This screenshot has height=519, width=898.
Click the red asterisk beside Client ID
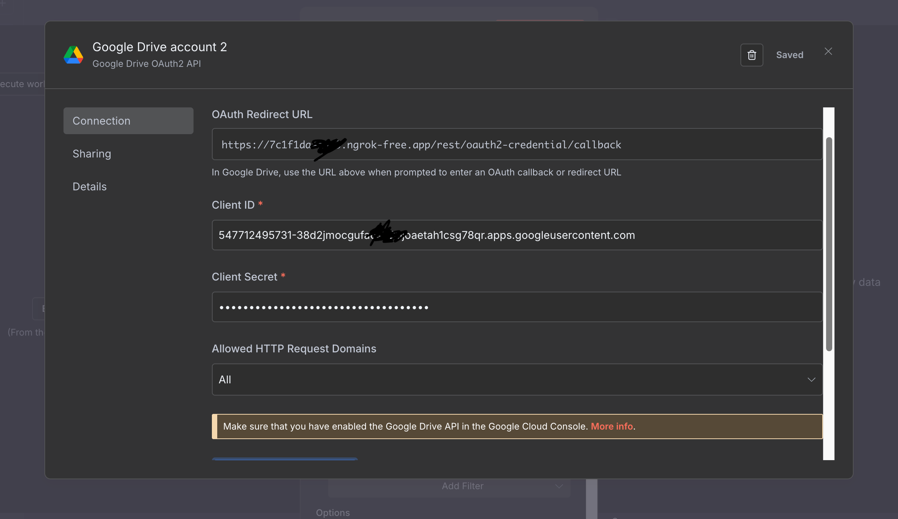pos(260,204)
